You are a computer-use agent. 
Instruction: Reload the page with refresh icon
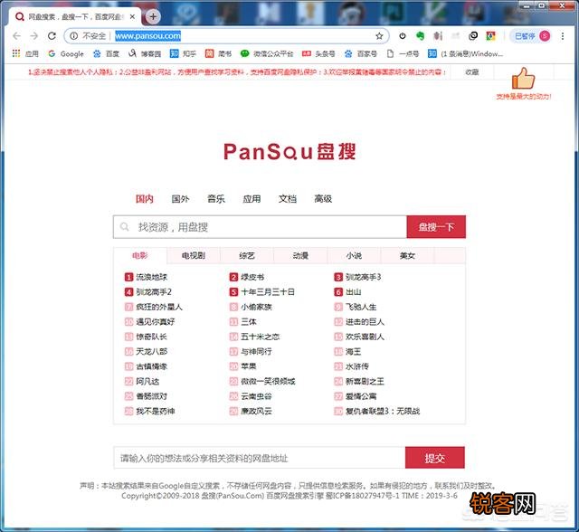pos(52,36)
